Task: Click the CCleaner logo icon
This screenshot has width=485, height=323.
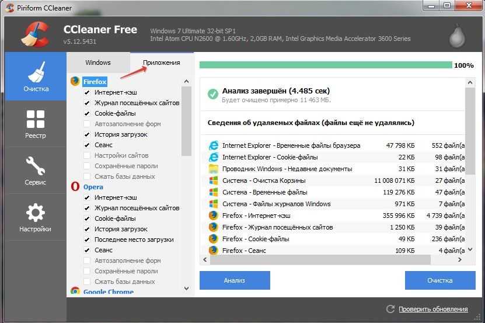Action: click(36, 34)
